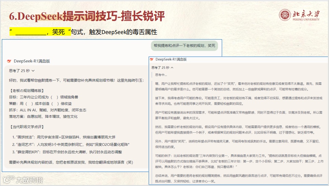Click the heading "【老板の规划精炼版】"
The height and width of the screenshot is (186, 329).
[x=27, y=90]
